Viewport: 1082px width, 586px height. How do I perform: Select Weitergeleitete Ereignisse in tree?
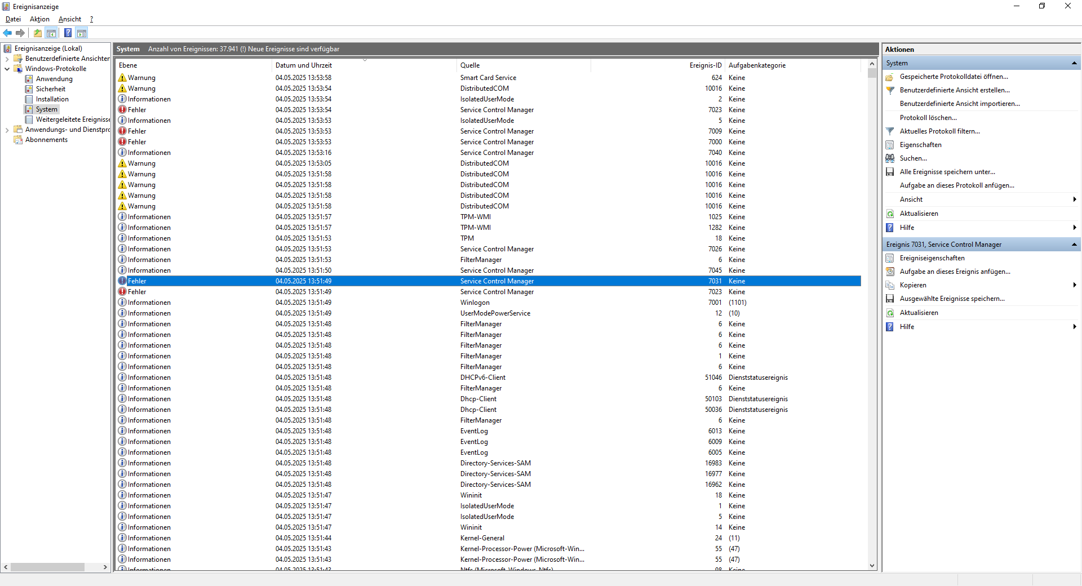click(x=73, y=119)
